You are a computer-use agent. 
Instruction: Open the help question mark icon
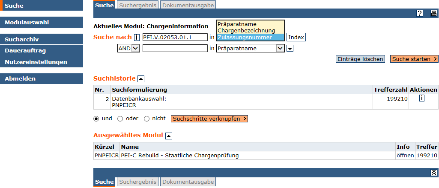tap(419, 13)
